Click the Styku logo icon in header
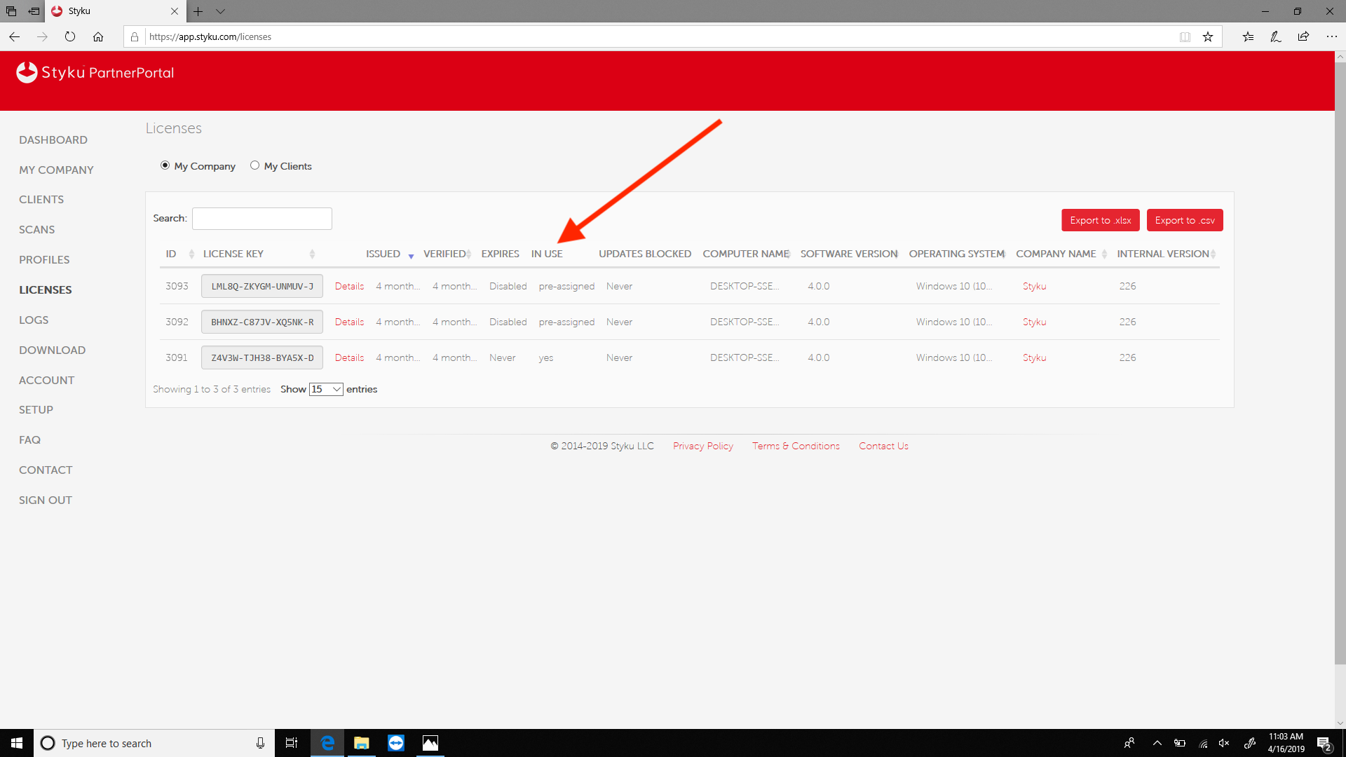The width and height of the screenshot is (1346, 757). coord(27,72)
